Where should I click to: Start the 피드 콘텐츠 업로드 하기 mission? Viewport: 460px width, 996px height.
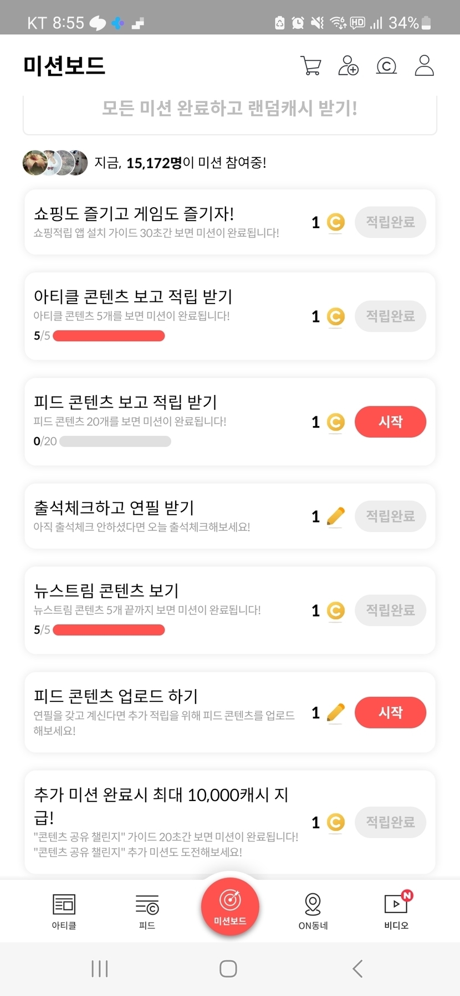[x=390, y=712]
